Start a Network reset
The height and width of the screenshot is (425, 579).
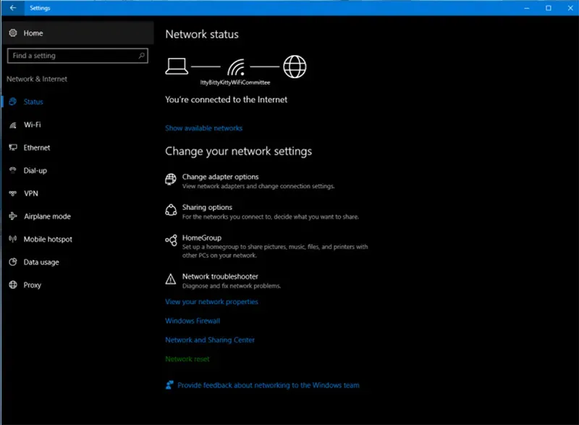point(187,358)
